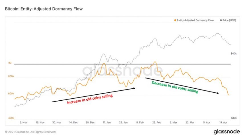Click the $40k price axis label
Viewport: 245px width, 138px height.
[234, 53]
